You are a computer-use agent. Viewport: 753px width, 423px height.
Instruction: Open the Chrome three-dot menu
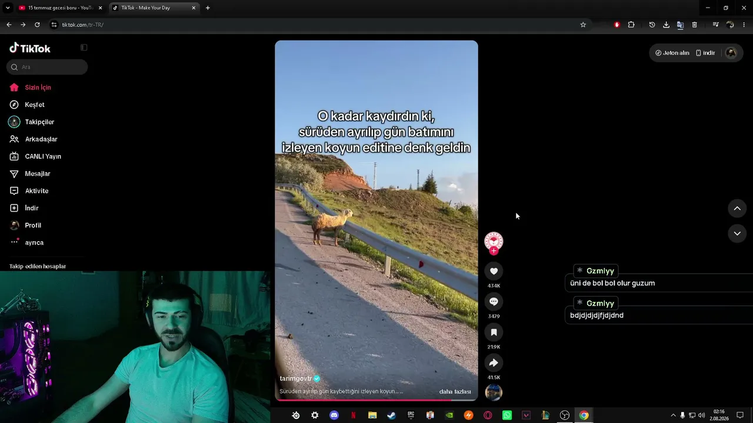744,25
